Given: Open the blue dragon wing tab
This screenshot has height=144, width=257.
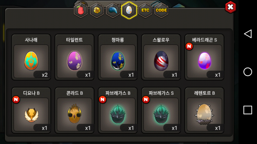Looking at the screenshot, I should pyautogui.click(x=113, y=10).
